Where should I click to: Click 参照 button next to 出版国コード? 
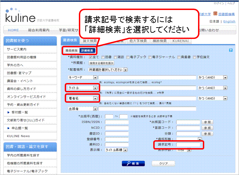(207, 122)
